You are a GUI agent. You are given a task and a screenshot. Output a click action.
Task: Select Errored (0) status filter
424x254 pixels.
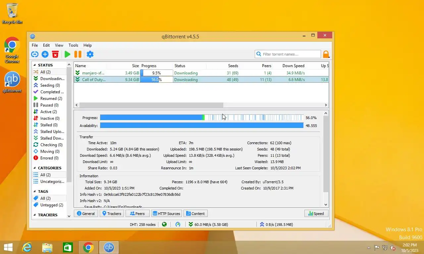tap(49, 158)
